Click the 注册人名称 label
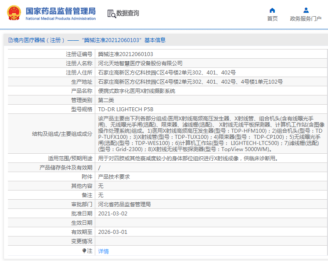Viewport: 328px width, 261px height. [79, 63]
